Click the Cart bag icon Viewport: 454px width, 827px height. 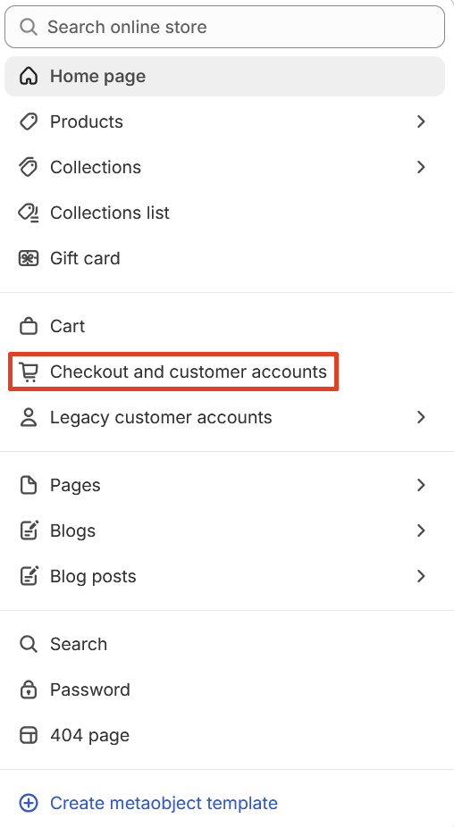coord(29,327)
